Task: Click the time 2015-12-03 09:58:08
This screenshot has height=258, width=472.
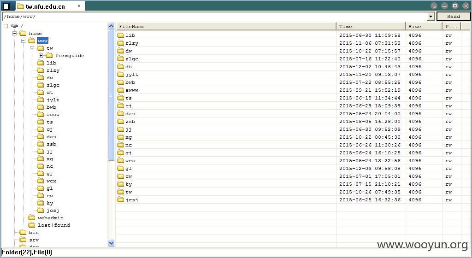Action: pos(370,169)
